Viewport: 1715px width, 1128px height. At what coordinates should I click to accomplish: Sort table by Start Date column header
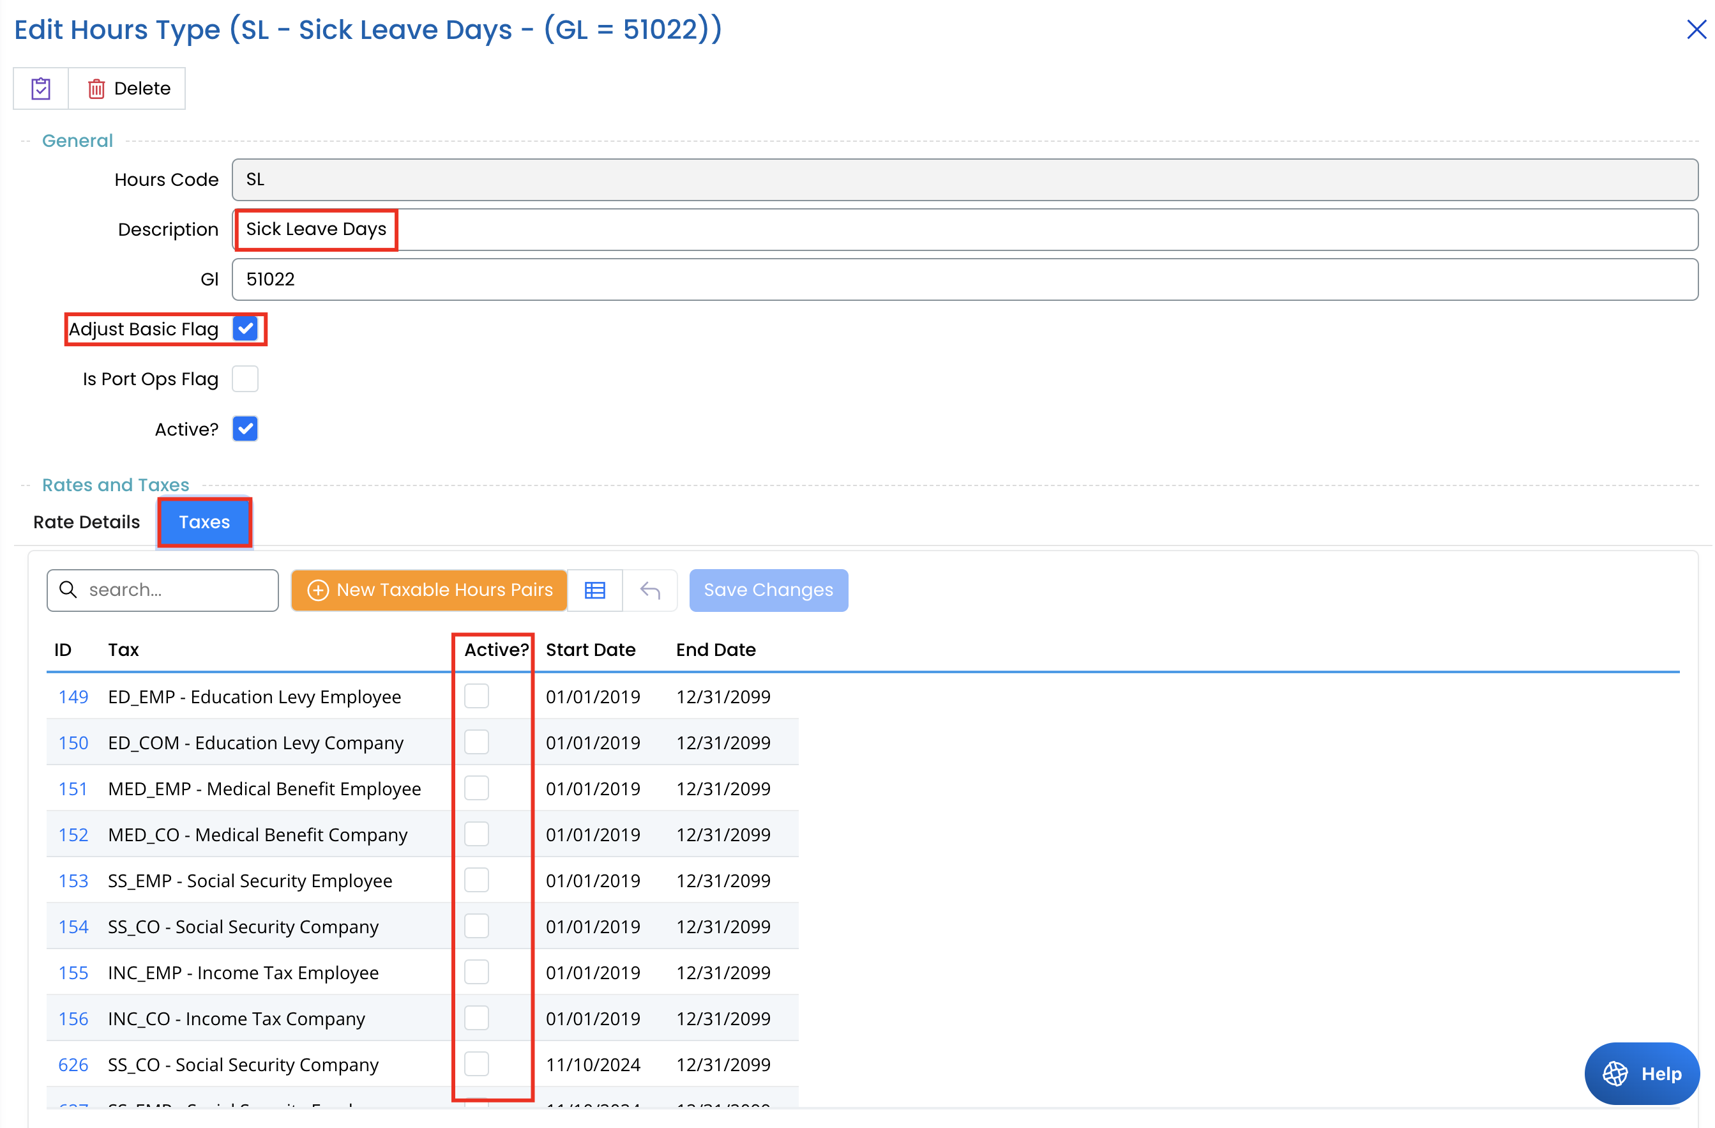click(590, 650)
